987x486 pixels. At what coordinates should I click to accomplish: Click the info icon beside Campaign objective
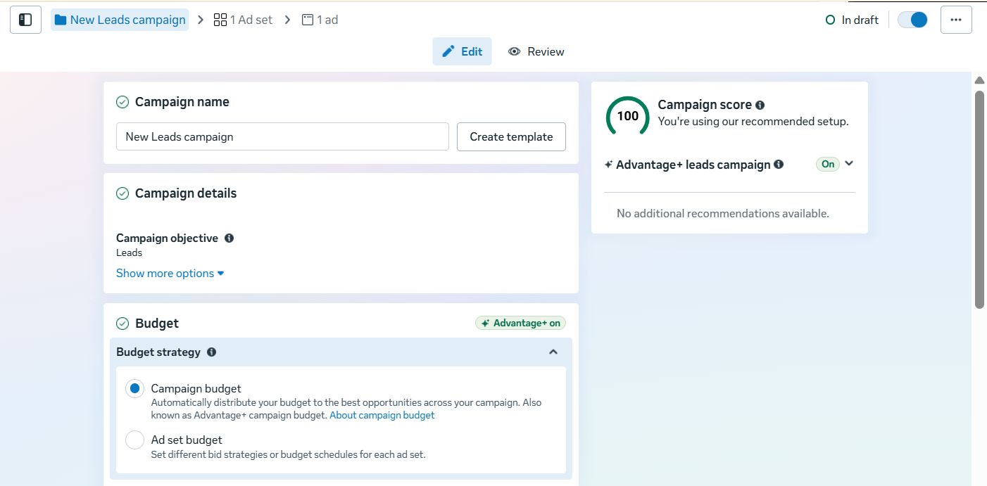[229, 238]
